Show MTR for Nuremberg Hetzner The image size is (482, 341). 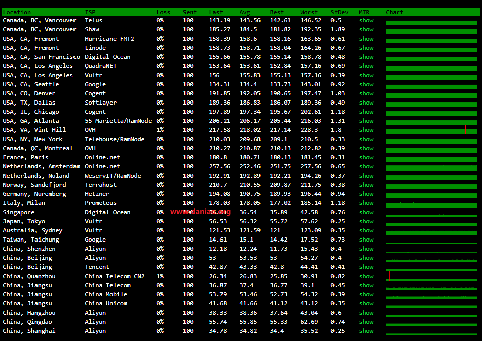point(366,194)
